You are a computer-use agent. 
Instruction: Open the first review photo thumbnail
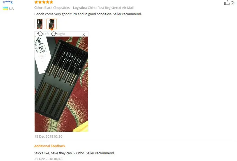[40, 24]
